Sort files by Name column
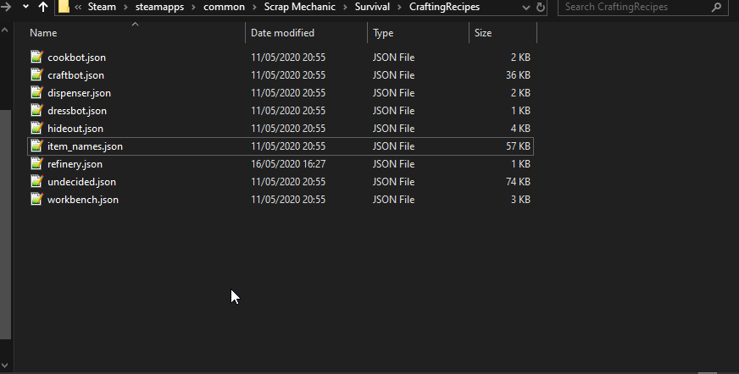 coord(43,33)
